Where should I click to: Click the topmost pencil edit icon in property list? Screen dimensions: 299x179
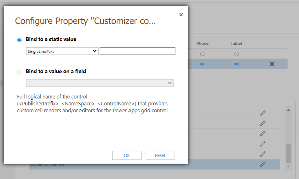coord(263,113)
